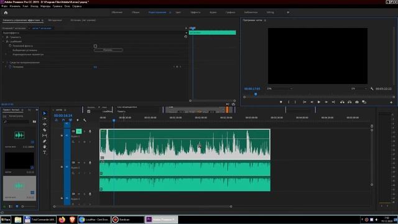Select the Hand tool
Viewport: 398px width, 224px height.
coord(44,147)
